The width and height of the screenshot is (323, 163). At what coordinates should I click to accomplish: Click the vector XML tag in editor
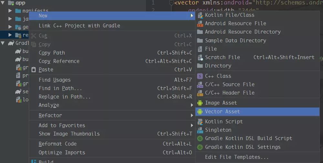(x=187, y=3)
